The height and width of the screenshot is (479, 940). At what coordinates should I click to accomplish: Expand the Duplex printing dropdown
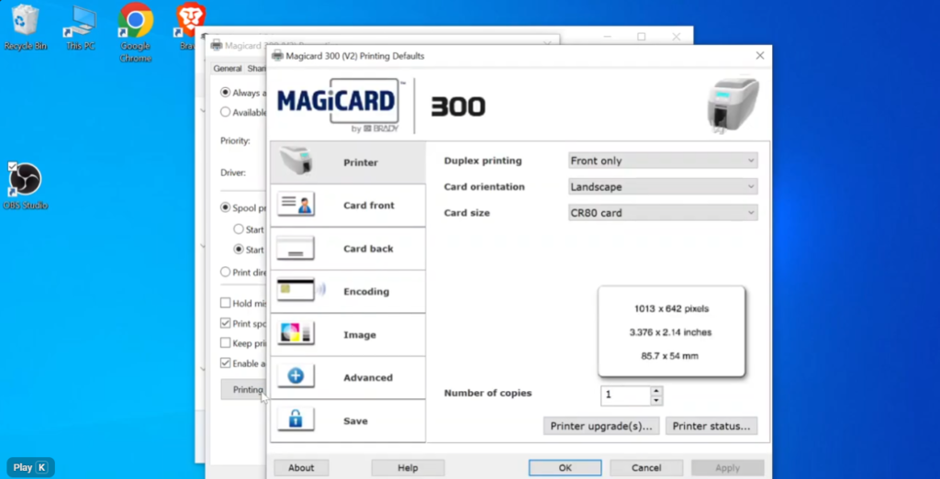point(663,161)
